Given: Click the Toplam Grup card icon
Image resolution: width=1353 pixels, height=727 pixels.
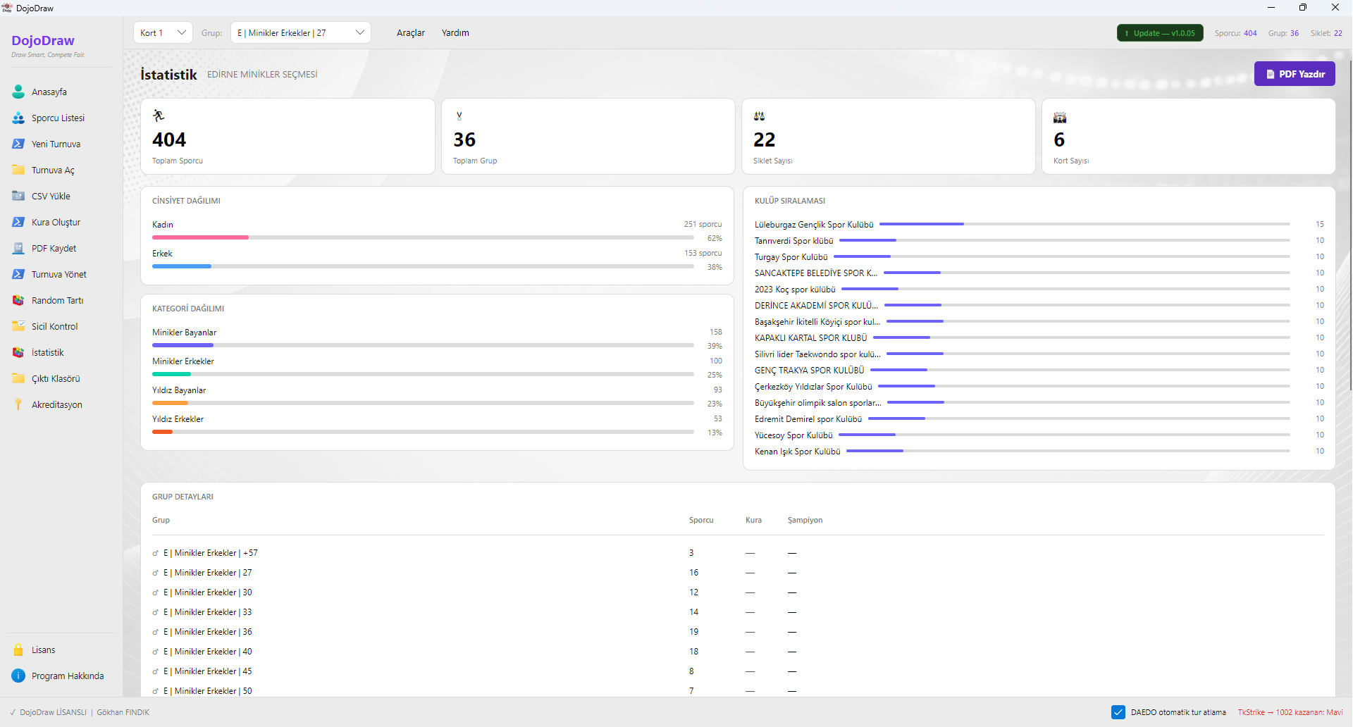Looking at the screenshot, I should 459,116.
